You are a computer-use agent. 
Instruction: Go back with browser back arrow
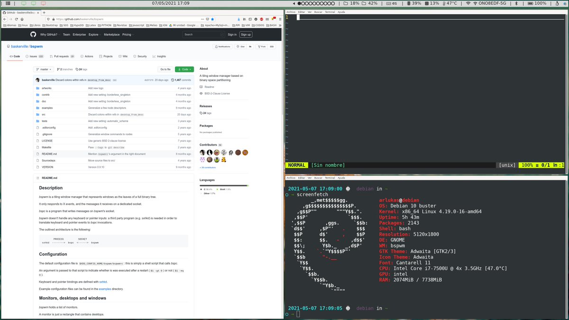pyautogui.click(x=5, y=19)
